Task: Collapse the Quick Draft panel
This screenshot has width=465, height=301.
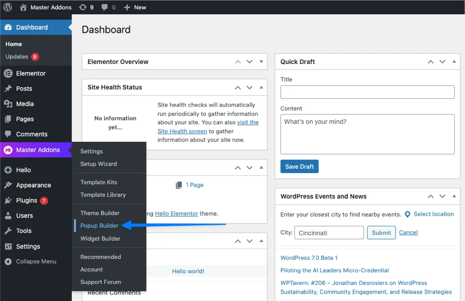Action: pyautogui.click(x=453, y=61)
